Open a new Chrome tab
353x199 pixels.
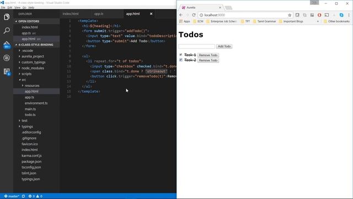click(228, 8)
